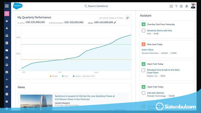Open the notes clipboard icon in sidebar

coord(7,43)
